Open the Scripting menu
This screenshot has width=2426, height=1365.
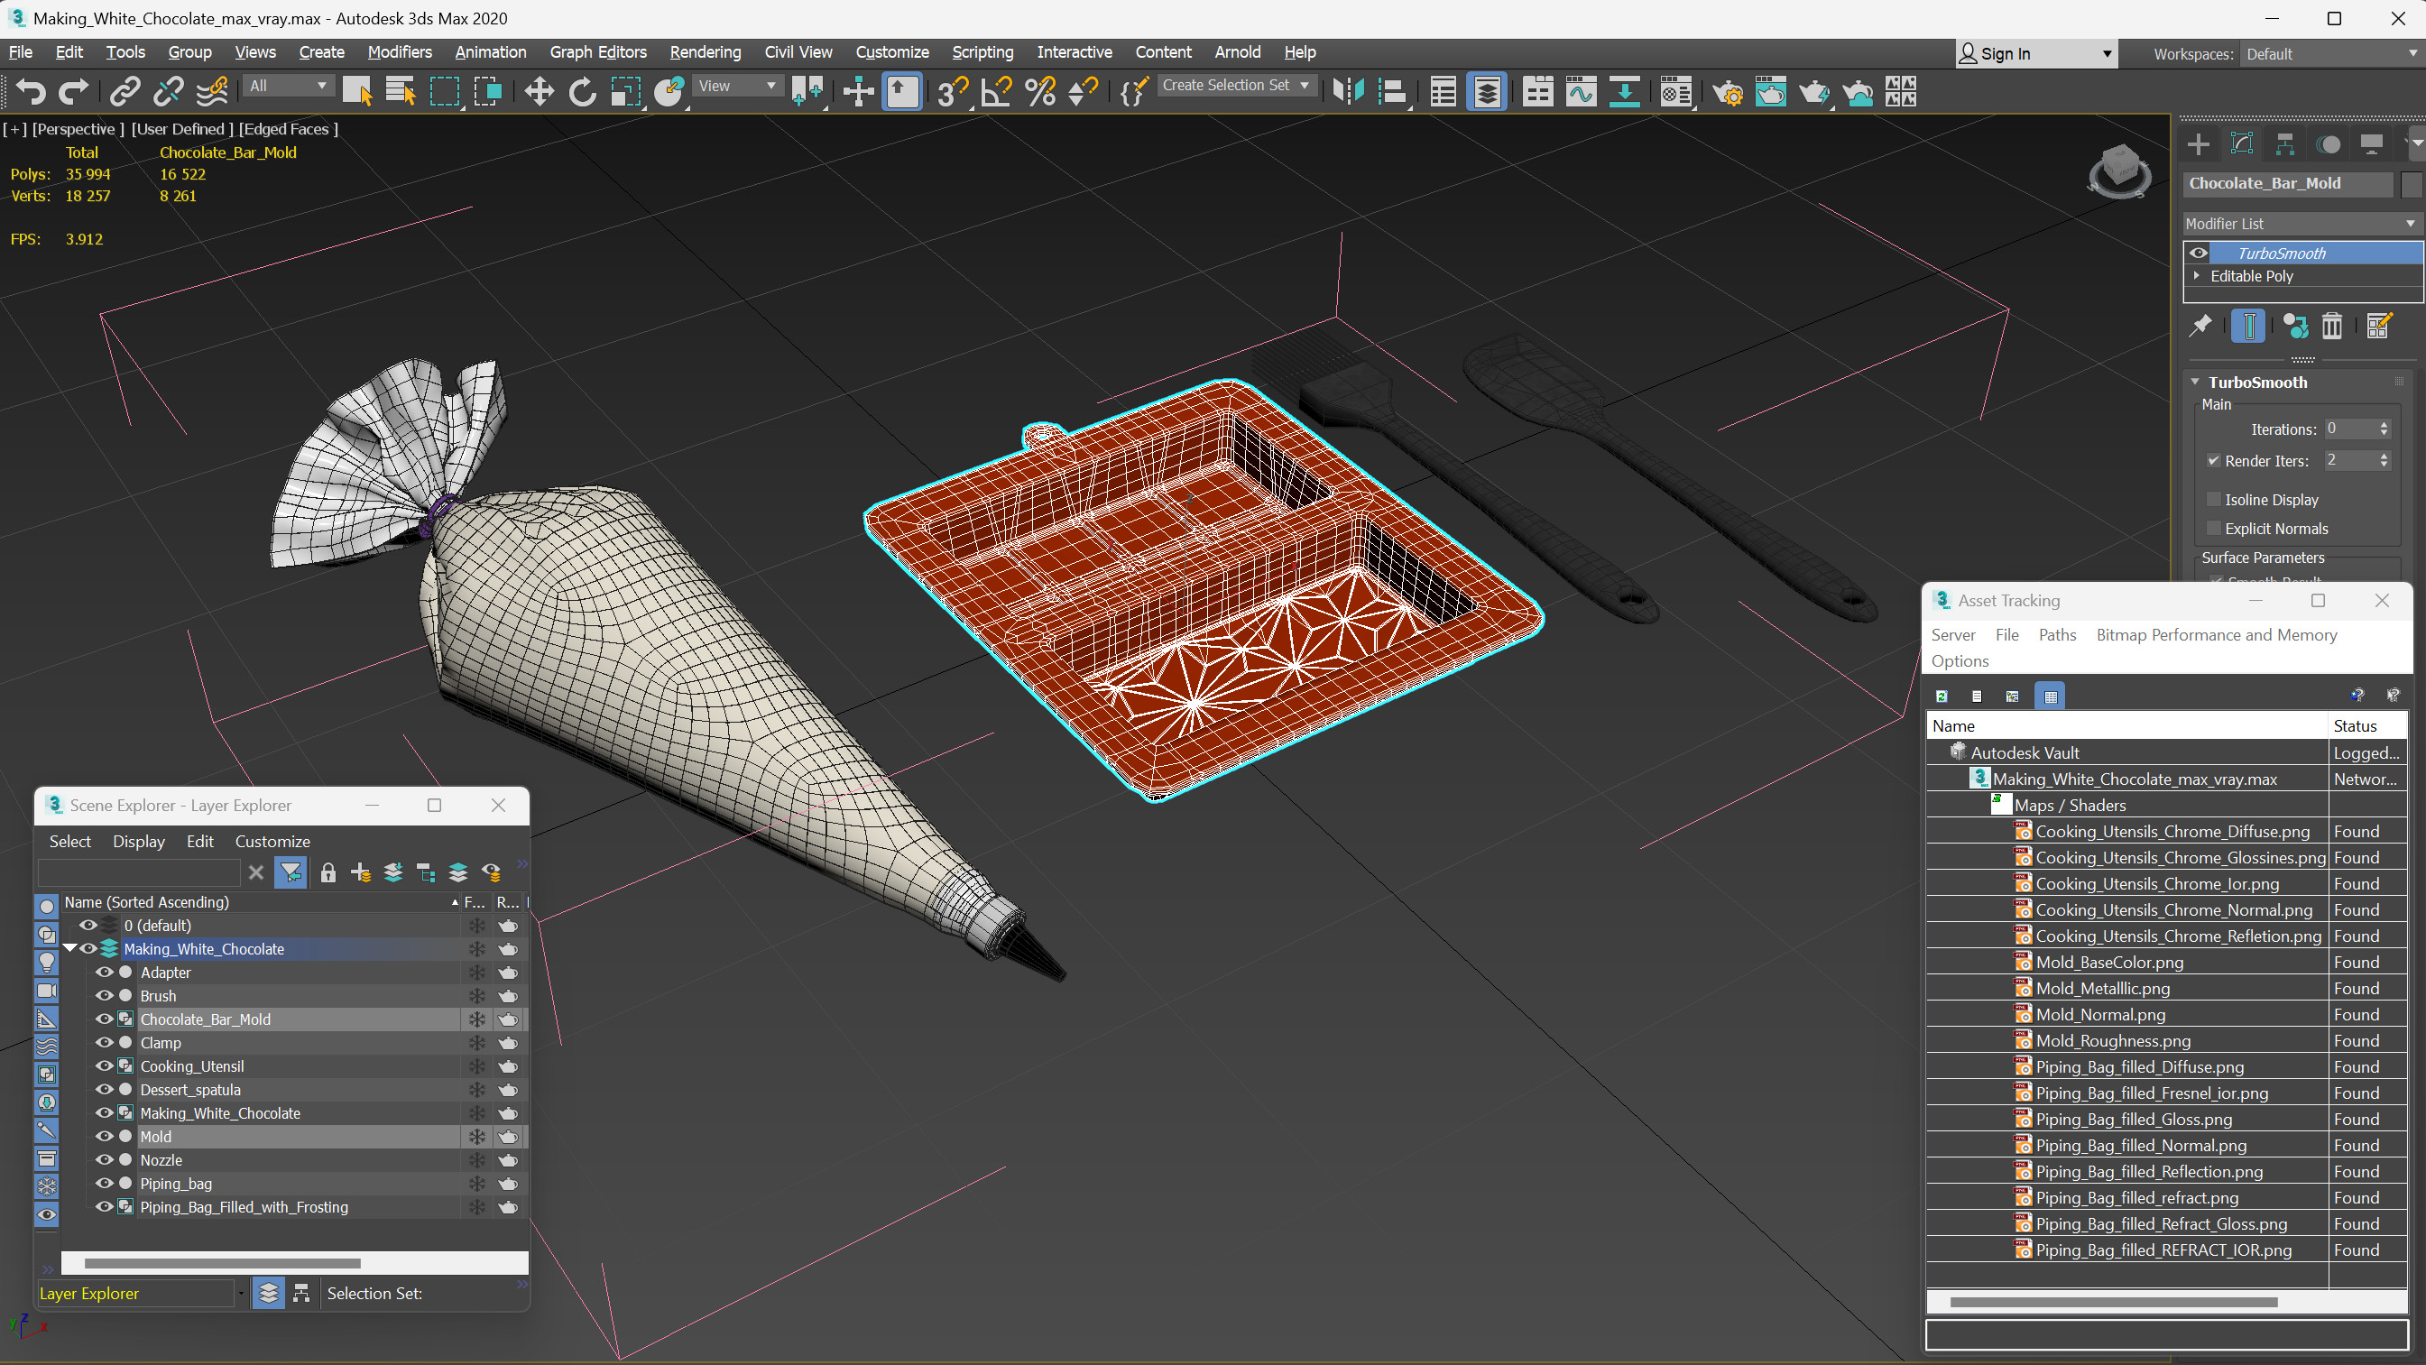[982, 52]
